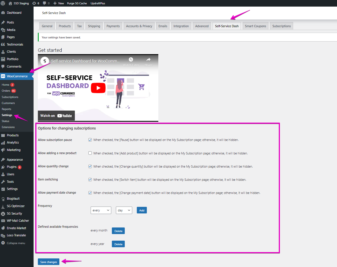Click the Media icon in the sidebar

point(3,30)
